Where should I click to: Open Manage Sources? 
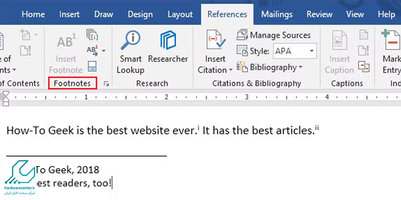[273, 35]
